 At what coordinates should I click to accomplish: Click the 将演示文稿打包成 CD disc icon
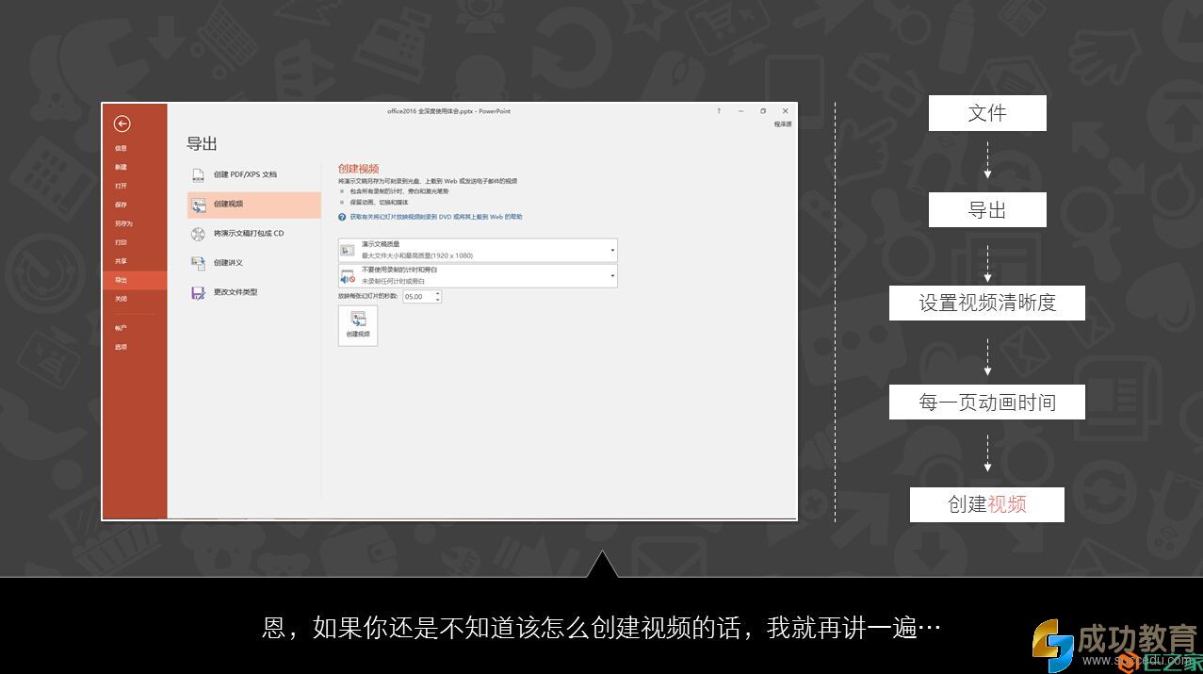[x=198, y=234]
